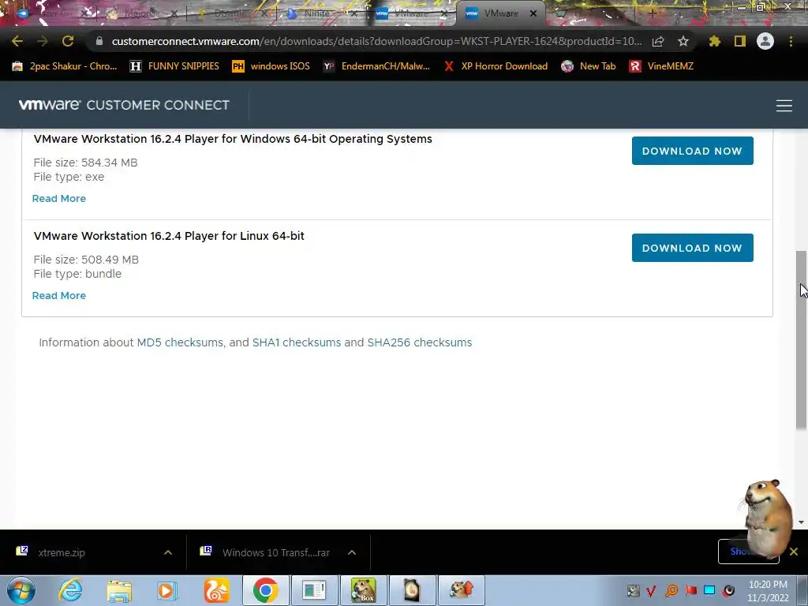This screenshot has height=606, width=808.
Task: Click the network monitor tray icon
Action: pyautogui.click(x=709, y=590)
